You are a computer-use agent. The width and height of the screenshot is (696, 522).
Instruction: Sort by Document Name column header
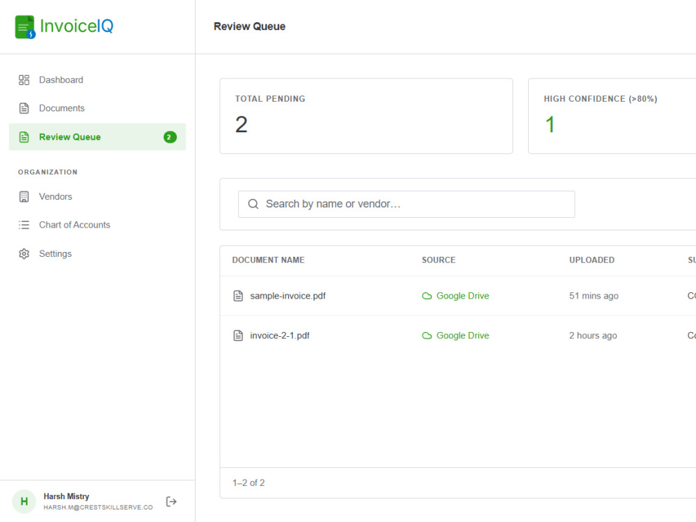click(x=268, y=260)
